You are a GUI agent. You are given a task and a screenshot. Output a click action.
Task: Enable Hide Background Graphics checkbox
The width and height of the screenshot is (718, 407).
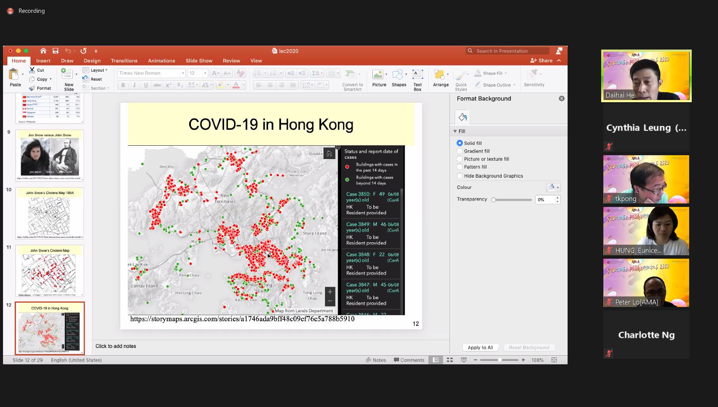(460, 176)
